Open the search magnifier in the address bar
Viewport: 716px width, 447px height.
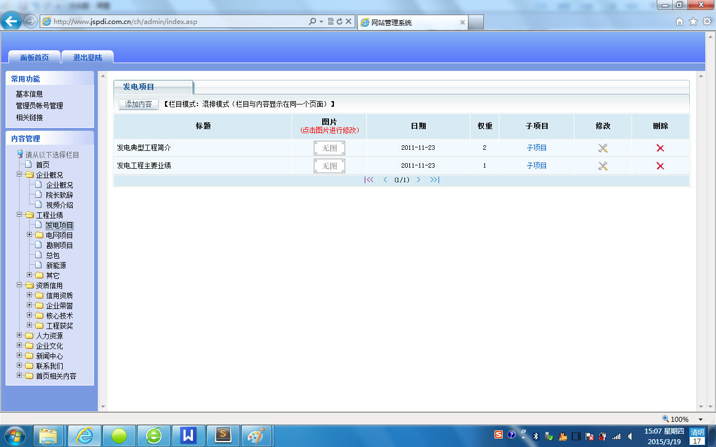[x=313, y=22]
